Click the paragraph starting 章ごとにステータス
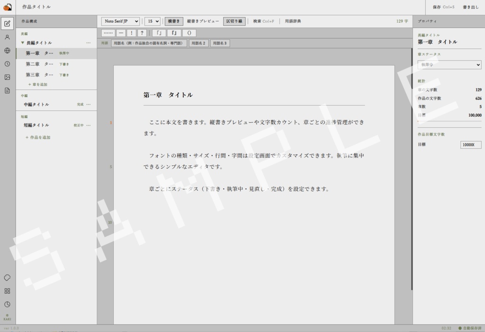Image resolution: width=485 pixels, height=332 pixels. [x=239, y=189]
